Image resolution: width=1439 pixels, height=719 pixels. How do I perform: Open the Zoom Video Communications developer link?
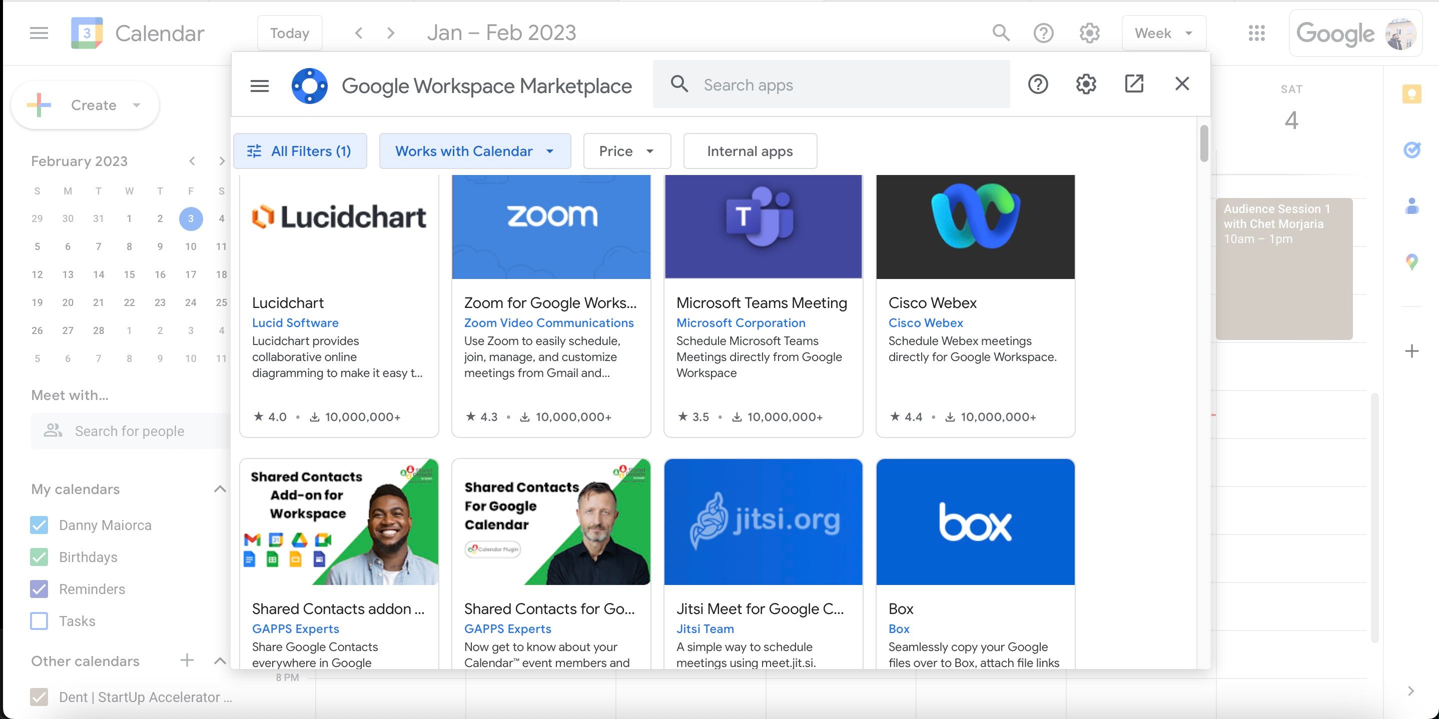548,322
